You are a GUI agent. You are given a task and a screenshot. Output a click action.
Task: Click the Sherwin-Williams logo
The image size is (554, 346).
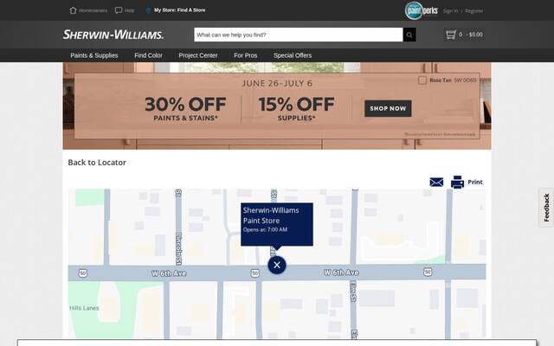pyautogui.click(x=113, y=35)
